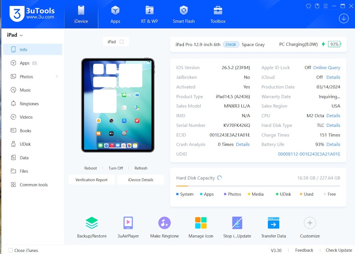This screenshot has width=355, height=254.
Task: Open Ringtones in the sidebar
Action: (x=33, y=103)
